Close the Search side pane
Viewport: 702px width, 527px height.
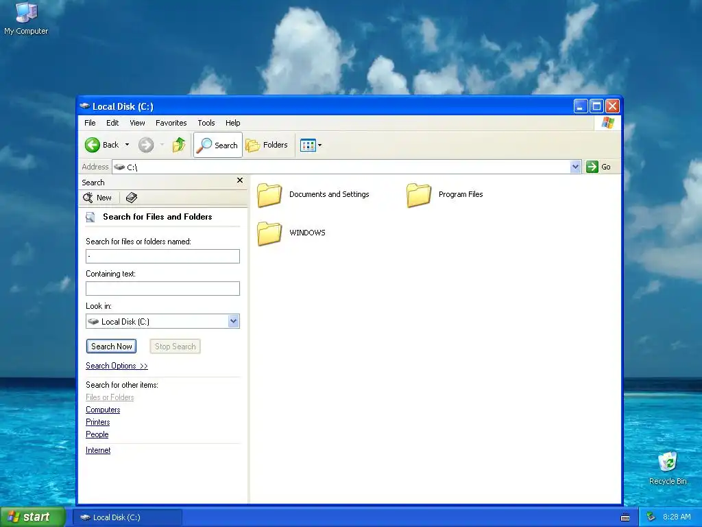240,180
